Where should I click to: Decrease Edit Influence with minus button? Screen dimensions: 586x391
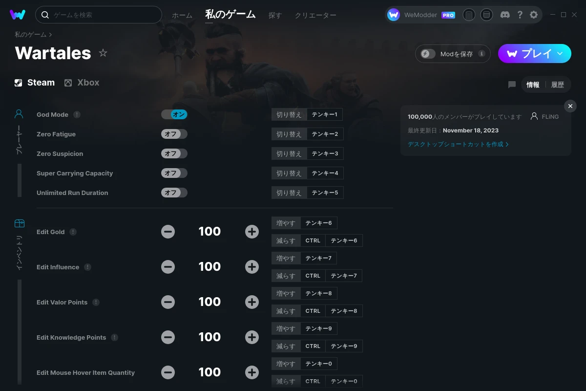168,267
